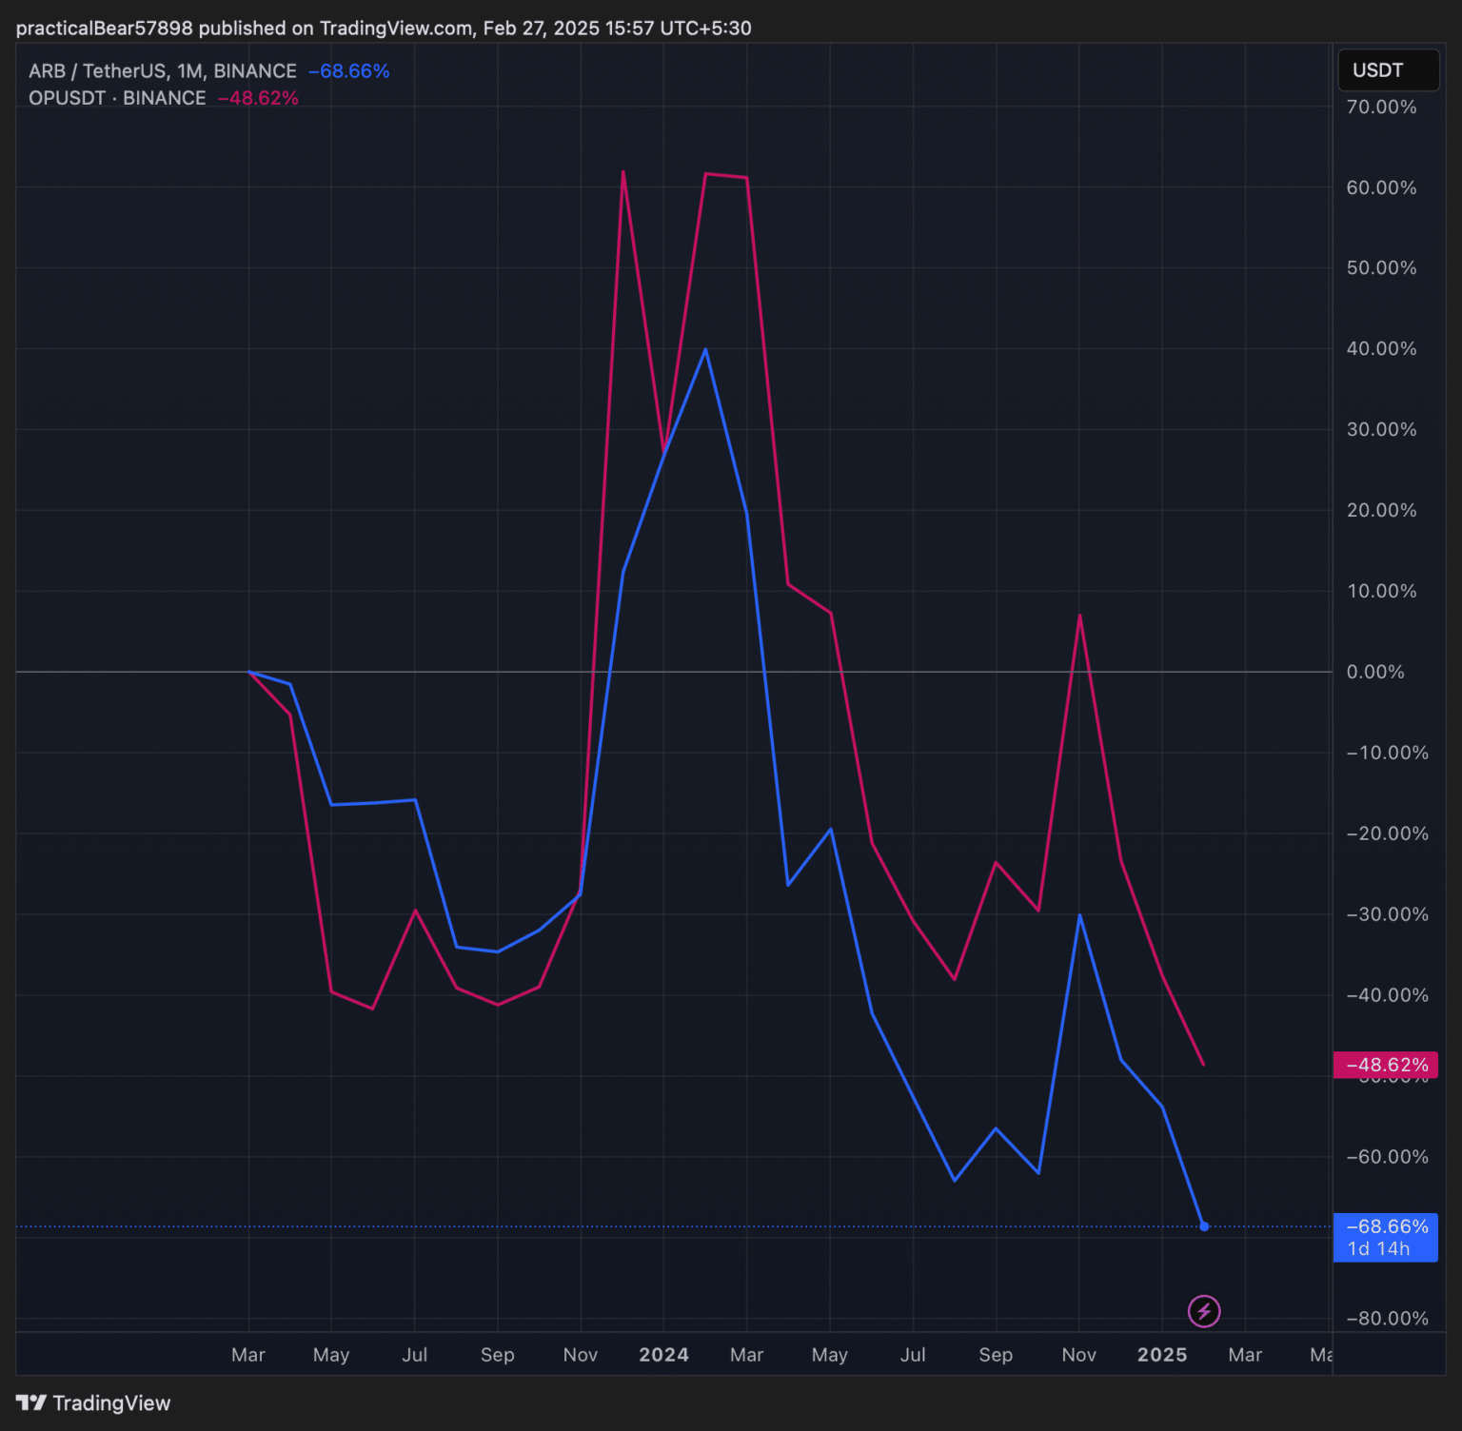Click the 2025 label on time axis

click(1162, 1354)
